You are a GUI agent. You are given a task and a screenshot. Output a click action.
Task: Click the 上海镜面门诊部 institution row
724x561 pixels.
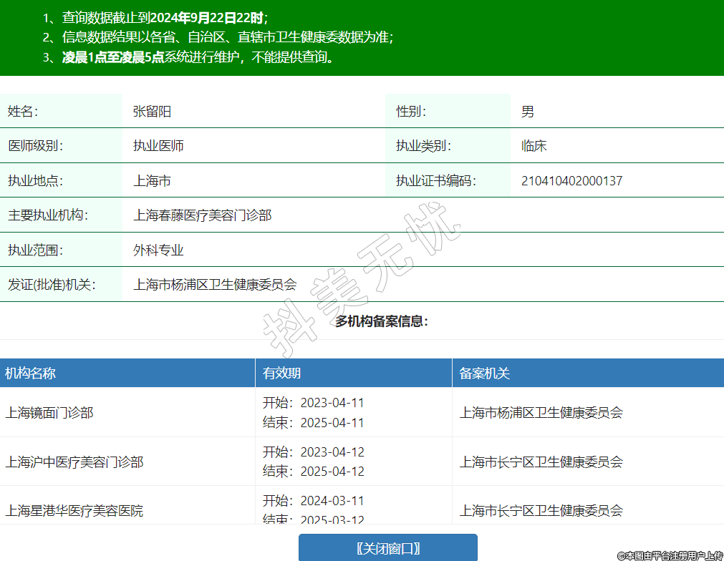[x=49, y=413]
